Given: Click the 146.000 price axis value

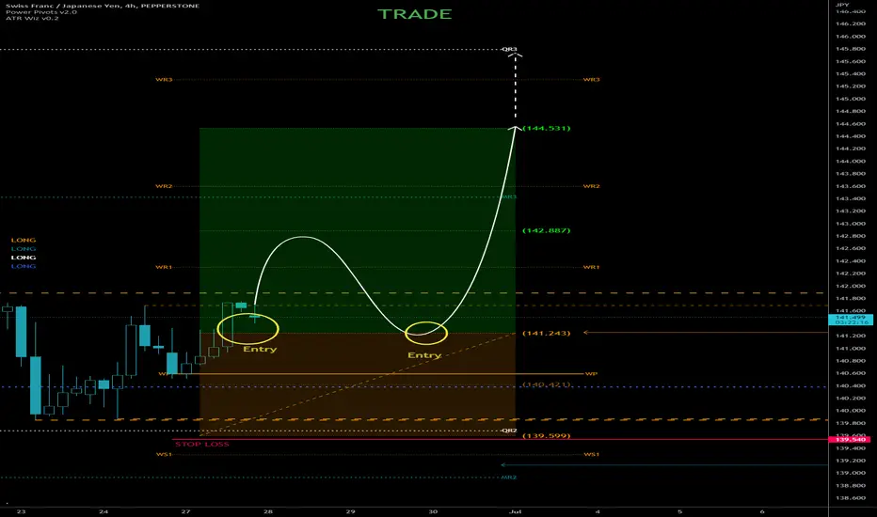Looking at the screenshot, I should coord(850,37).
